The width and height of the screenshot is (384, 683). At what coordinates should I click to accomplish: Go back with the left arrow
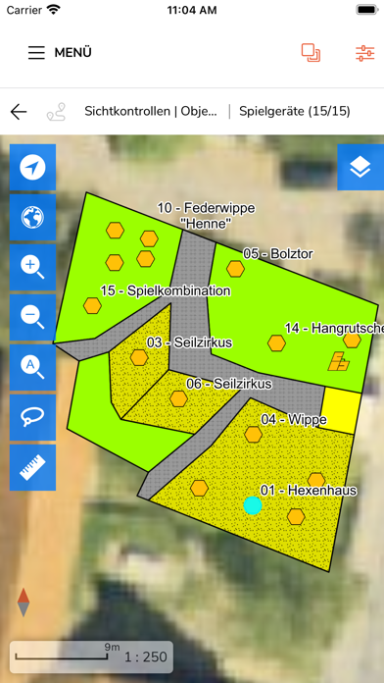click(x=19, y=112)
